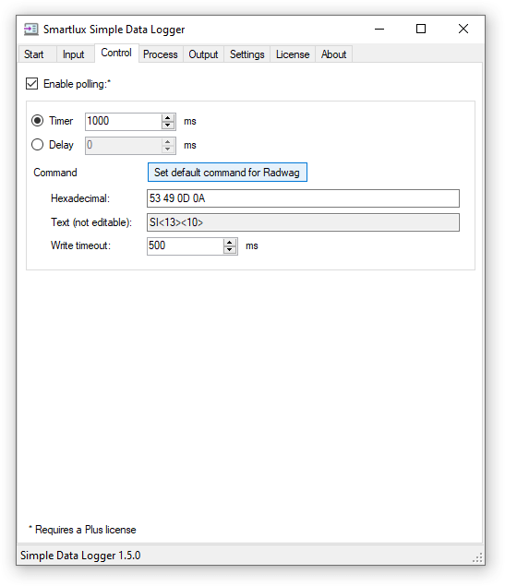This screenshot has height=586, width=505.
Task: Click the Command label
Action: point(55,173)
